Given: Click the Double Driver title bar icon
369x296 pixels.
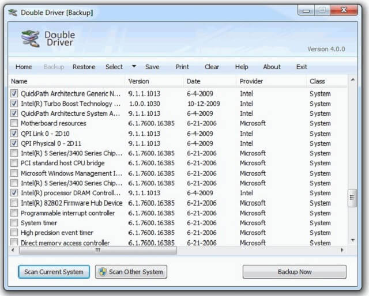Looking at the screenshot, I should click(x=13, y=13).
